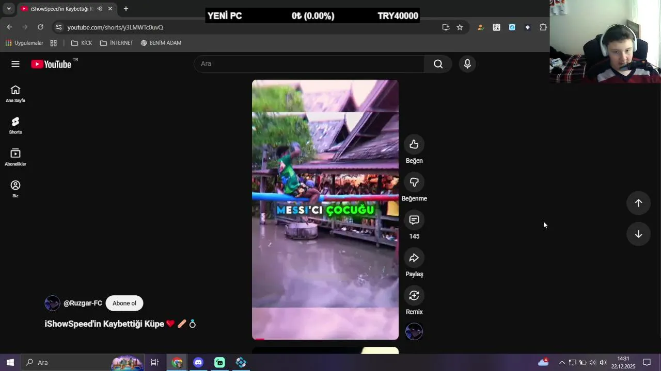Image resolution: width=661 pixels, height=371 pixels.
Task: Click the YENİ PC donation goal overlay
Action: pos(312,16)
